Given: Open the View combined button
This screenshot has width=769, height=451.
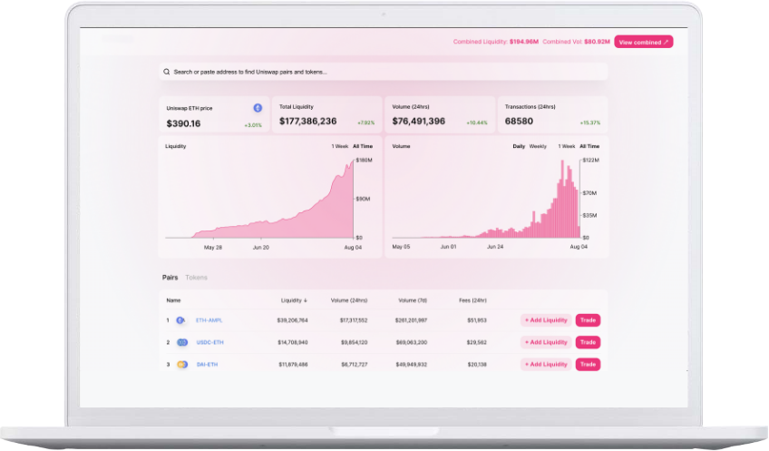Looking at the screenshot, I should click(644, 43).
